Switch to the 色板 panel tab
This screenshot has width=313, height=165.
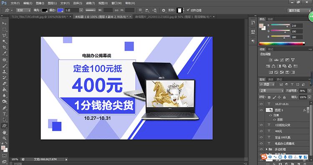270,19
